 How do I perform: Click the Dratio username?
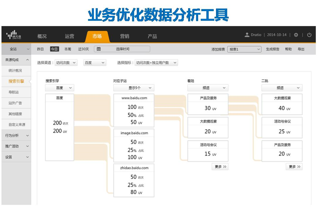pyautogui.click(x=256, y=35)
